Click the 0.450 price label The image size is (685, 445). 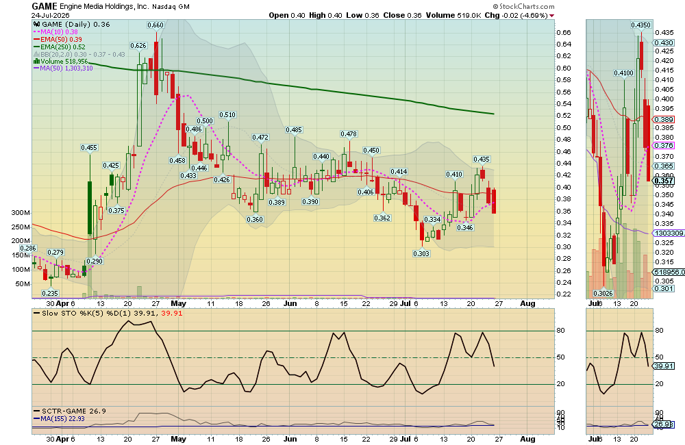point(371,150)
